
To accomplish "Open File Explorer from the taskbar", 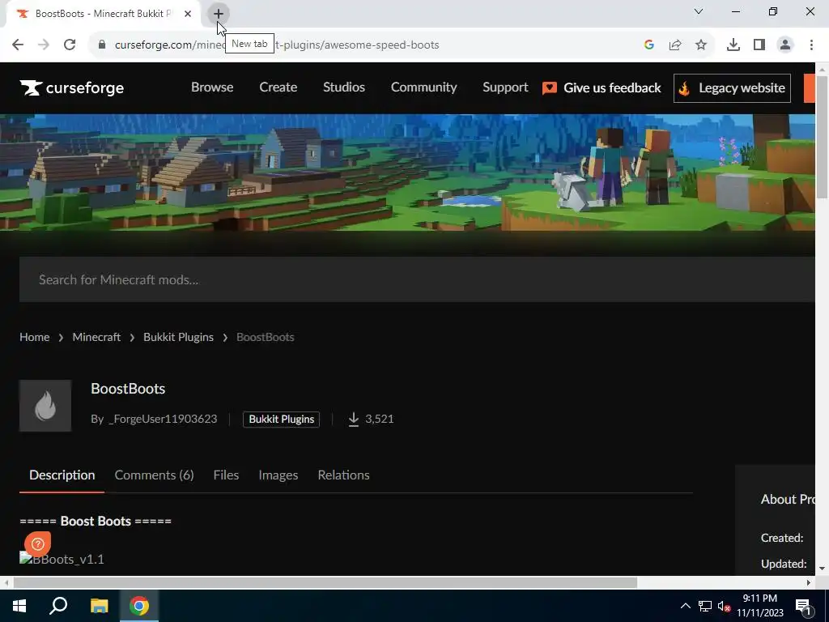I will [99, 606].
